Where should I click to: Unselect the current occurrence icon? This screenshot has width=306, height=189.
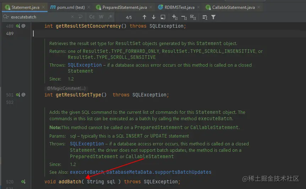[184, 17]
